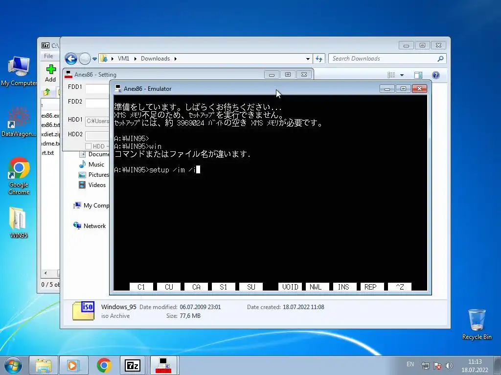Click the Windows_95 iso file icon

[x=83, y=311]
